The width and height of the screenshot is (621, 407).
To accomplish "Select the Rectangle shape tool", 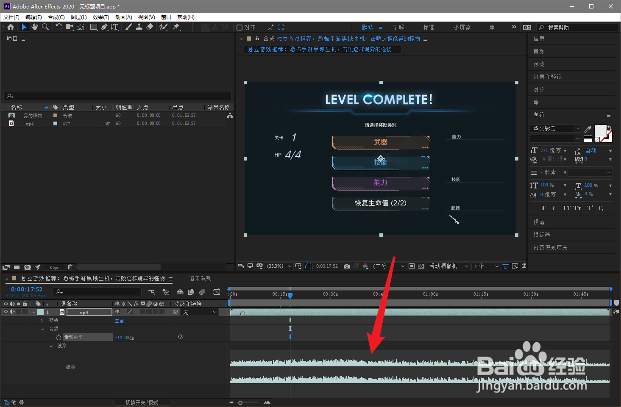I will coord(94,27).
